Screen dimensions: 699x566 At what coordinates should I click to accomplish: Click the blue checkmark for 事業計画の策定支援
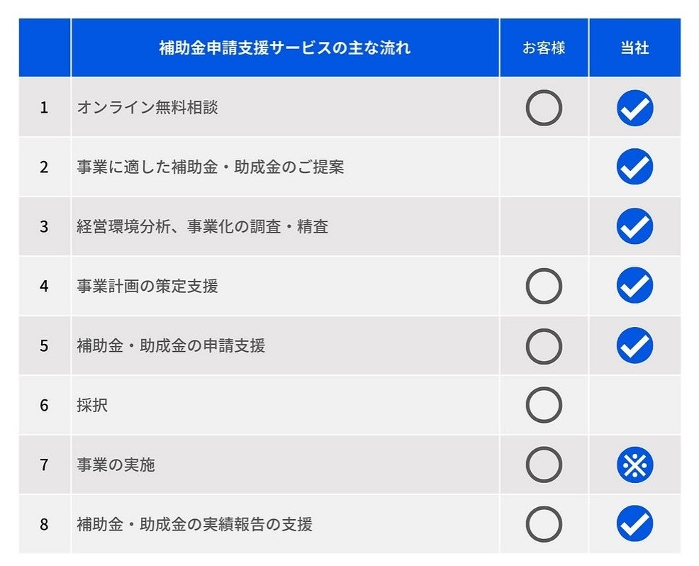coord(634,287)
